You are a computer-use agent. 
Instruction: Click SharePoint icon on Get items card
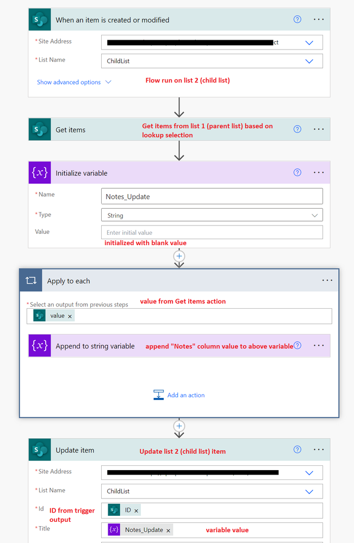(40, 129)
